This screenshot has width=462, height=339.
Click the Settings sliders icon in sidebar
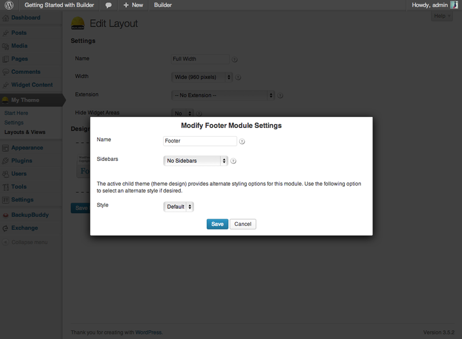[5, 200]
